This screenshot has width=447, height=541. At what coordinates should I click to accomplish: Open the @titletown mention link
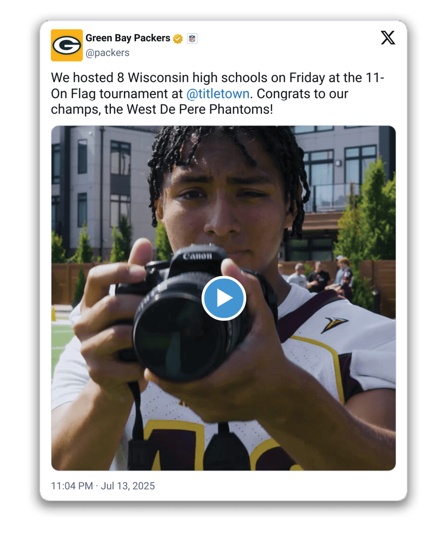[218, 94]
